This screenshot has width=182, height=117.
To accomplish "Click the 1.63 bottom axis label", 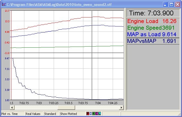I will tap(7, 100).
